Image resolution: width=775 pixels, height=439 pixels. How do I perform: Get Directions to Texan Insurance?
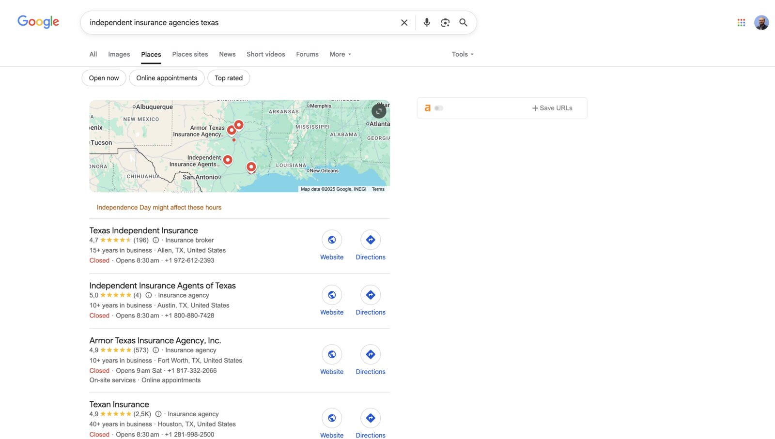(371, 424)
